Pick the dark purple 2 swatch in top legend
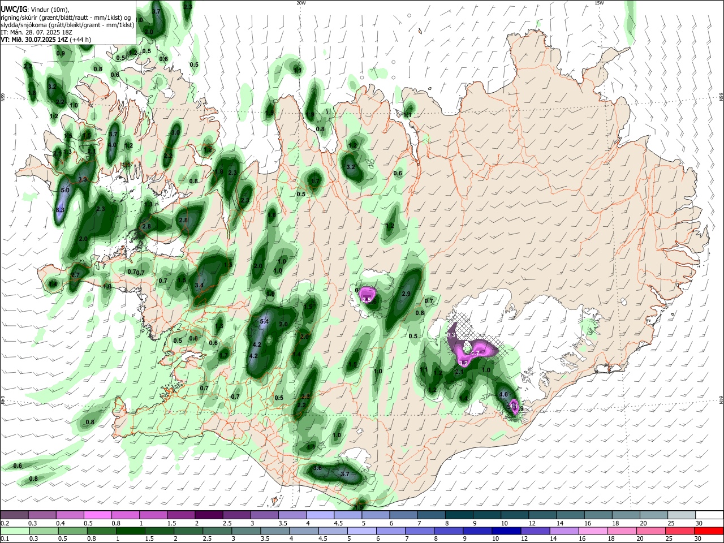 (208, 515)
